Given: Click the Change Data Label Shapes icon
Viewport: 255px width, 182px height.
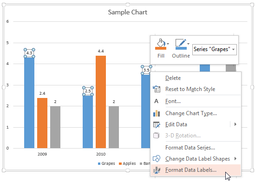Looking at the screenshot, I should coord(157,159).
